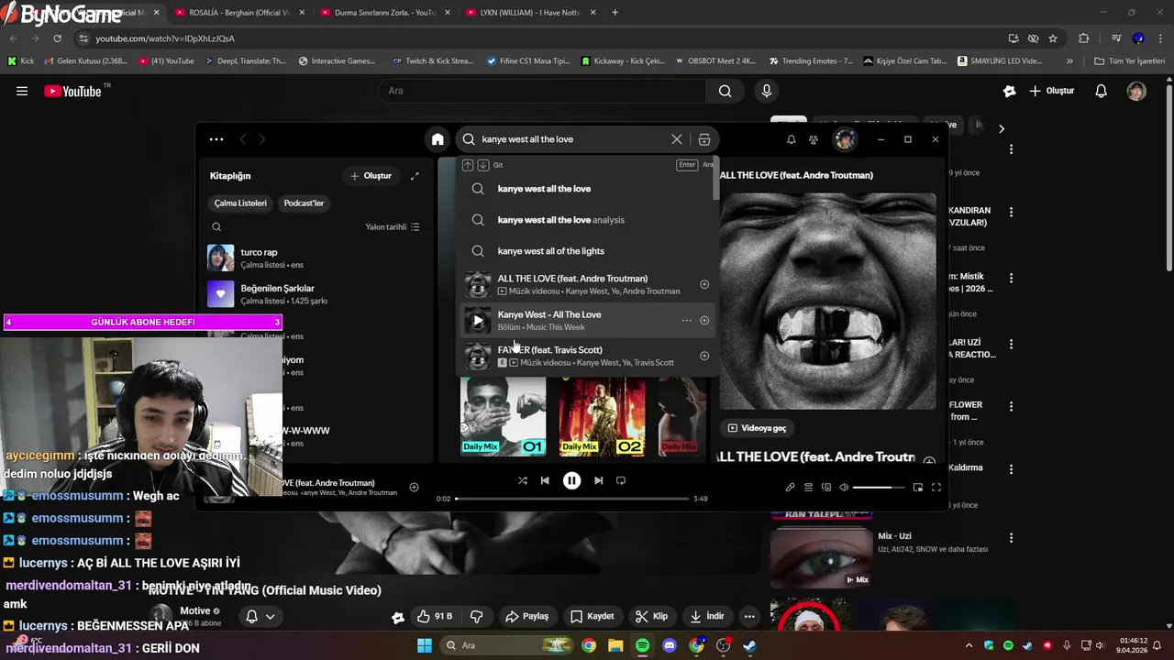The height and width of the screenshot is (660, 1174).
Task: Expand Spotify library panel to full view
Action: [415, 176]
